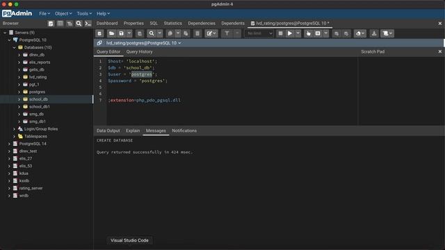The width and height of the screenshot is (445, 250).
Task: Click the Filter funnel icon
Action: [227, 33]
